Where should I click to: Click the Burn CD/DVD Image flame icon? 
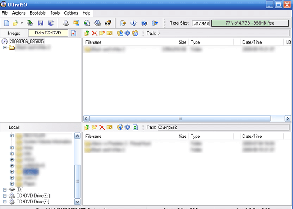click(108, 23)
